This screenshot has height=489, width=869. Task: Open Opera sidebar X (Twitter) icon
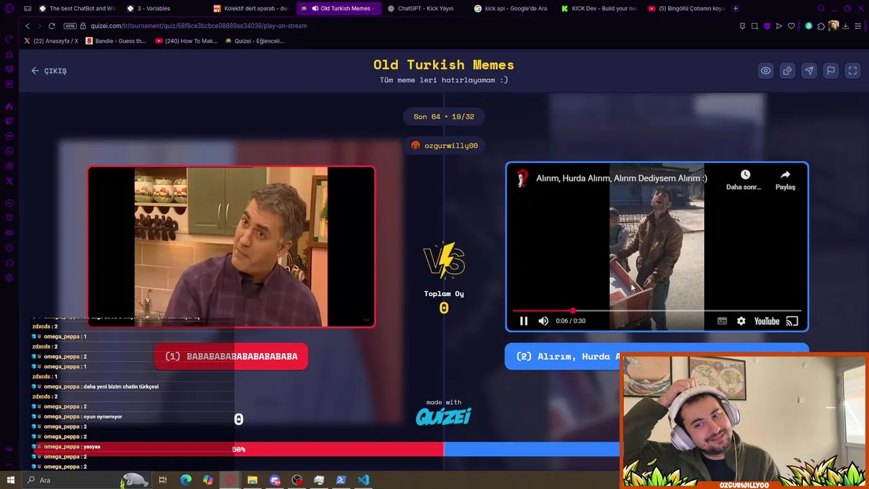tap(9, 181)
